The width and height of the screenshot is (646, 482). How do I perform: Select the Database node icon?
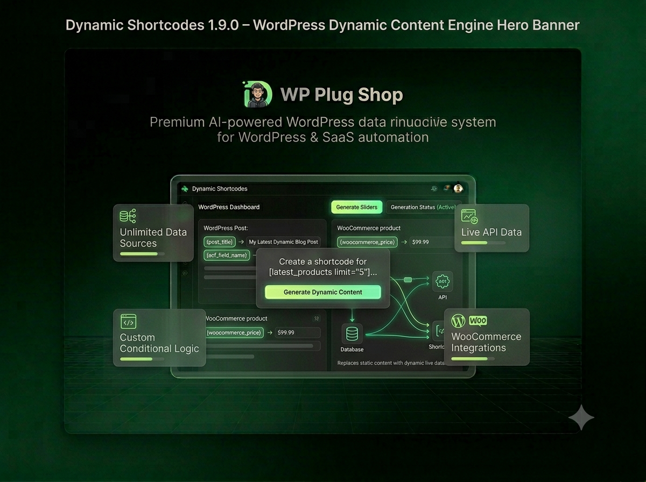tap(352, 334)
